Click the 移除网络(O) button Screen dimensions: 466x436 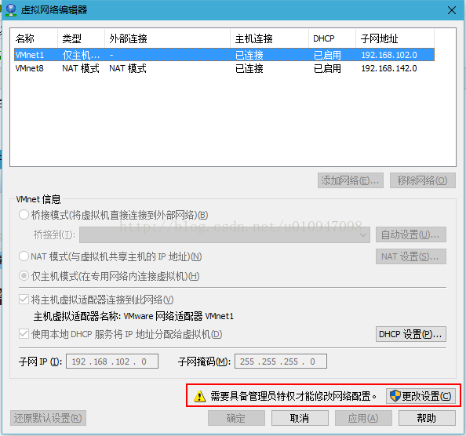pos(423,180)
